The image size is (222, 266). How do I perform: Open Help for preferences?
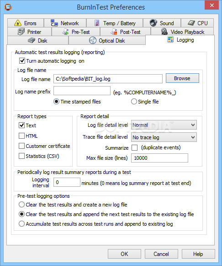[x=198, y=254]
